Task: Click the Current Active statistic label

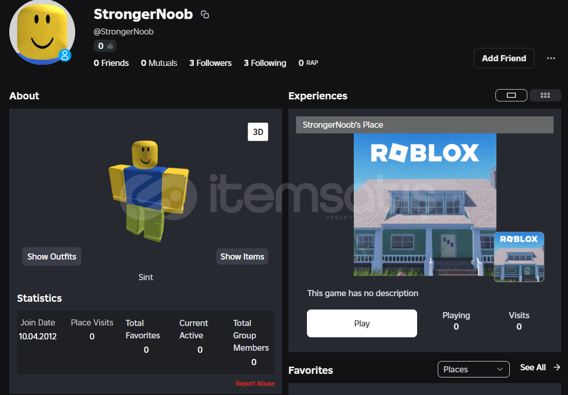Action: tap(194, 329)
